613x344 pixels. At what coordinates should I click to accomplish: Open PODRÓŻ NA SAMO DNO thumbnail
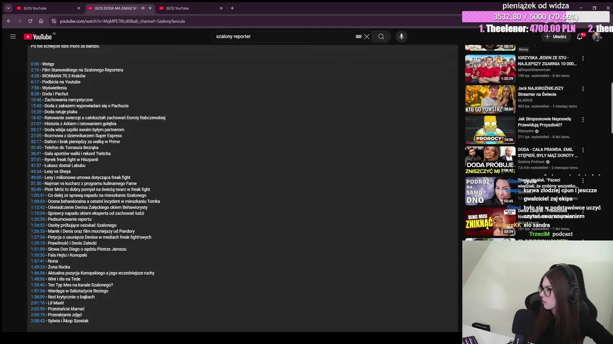point(490,191)
